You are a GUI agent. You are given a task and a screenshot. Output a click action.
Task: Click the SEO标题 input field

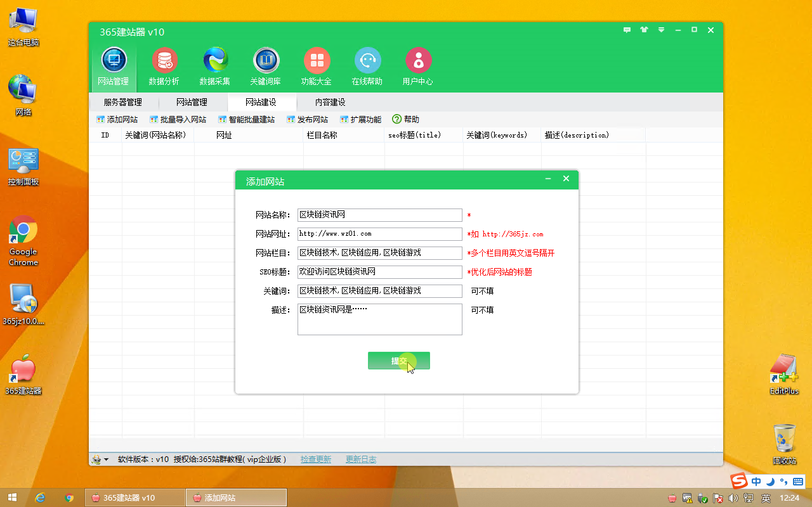click(x=380, y=272)
